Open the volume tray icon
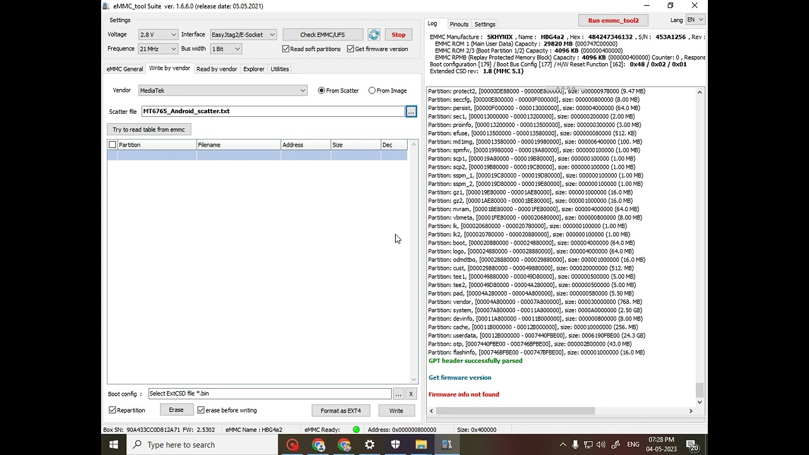This screenshot has width=809, height=455. 600,445
